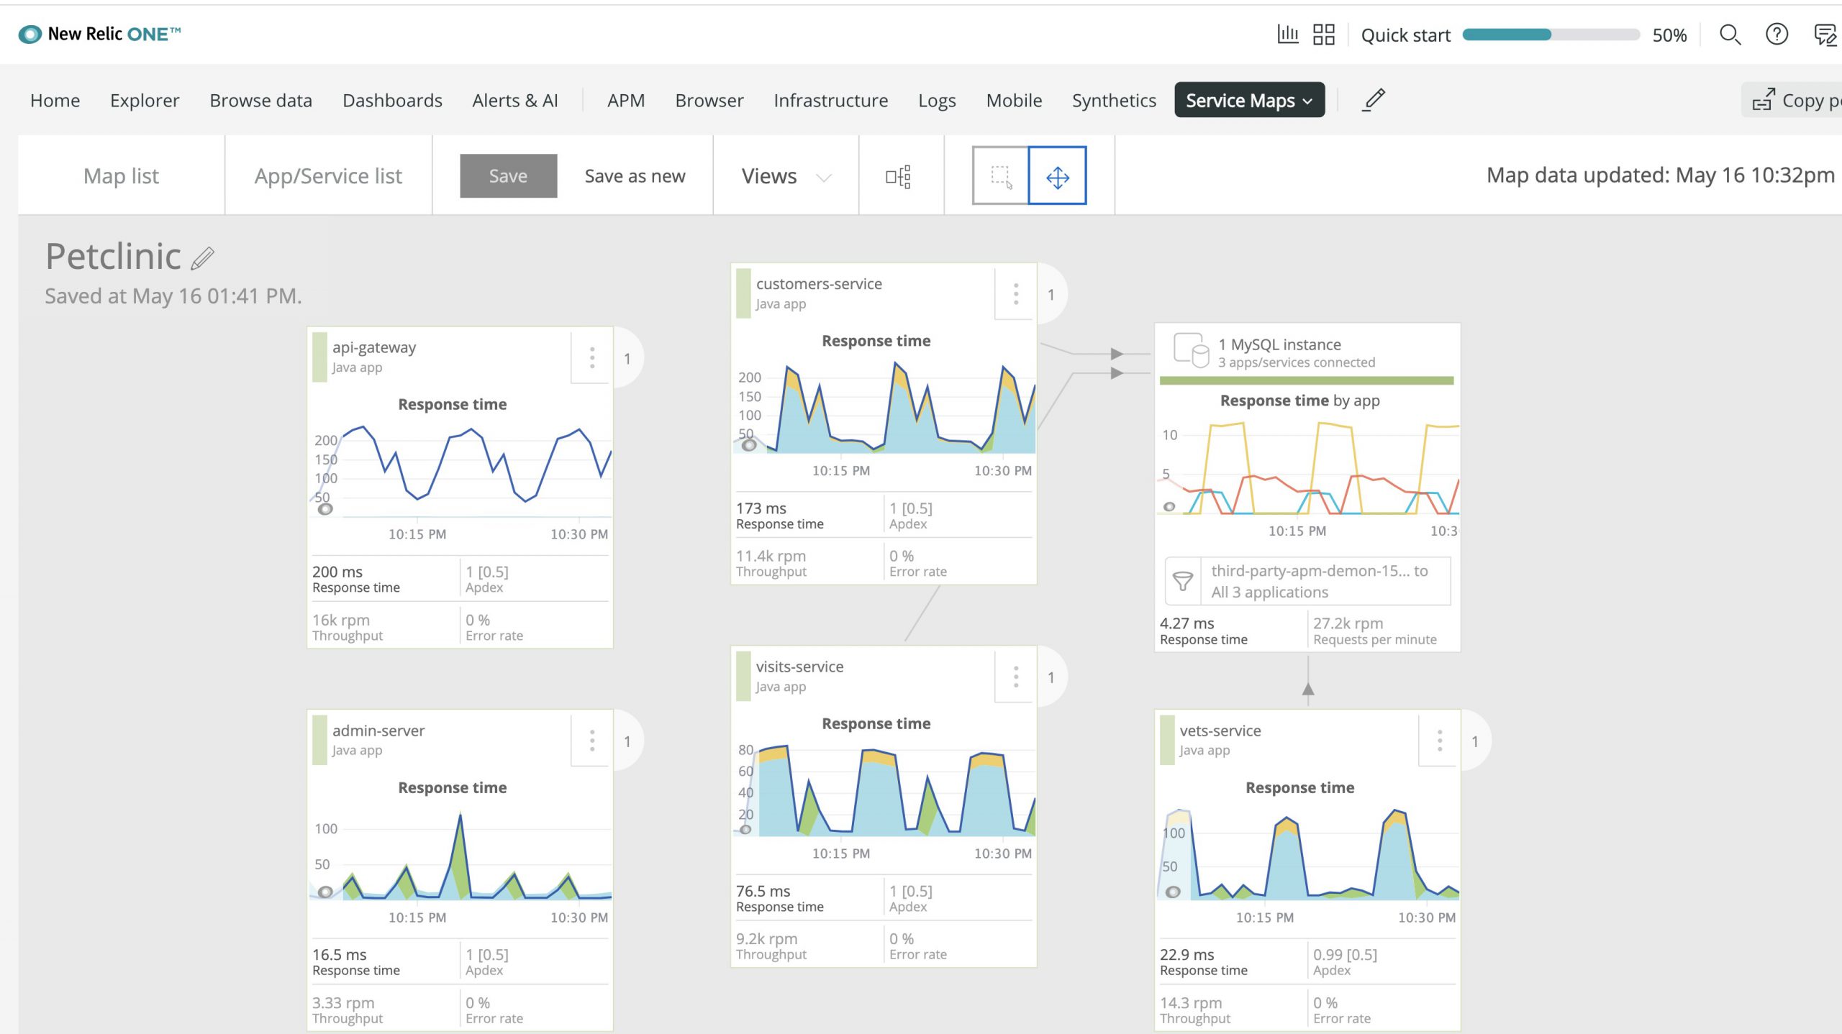Toggle the rectangular selection mode

1000,175
